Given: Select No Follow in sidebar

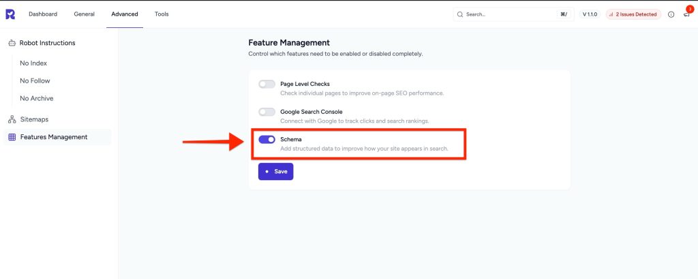Looking at the screenshot, I should 35,80.
